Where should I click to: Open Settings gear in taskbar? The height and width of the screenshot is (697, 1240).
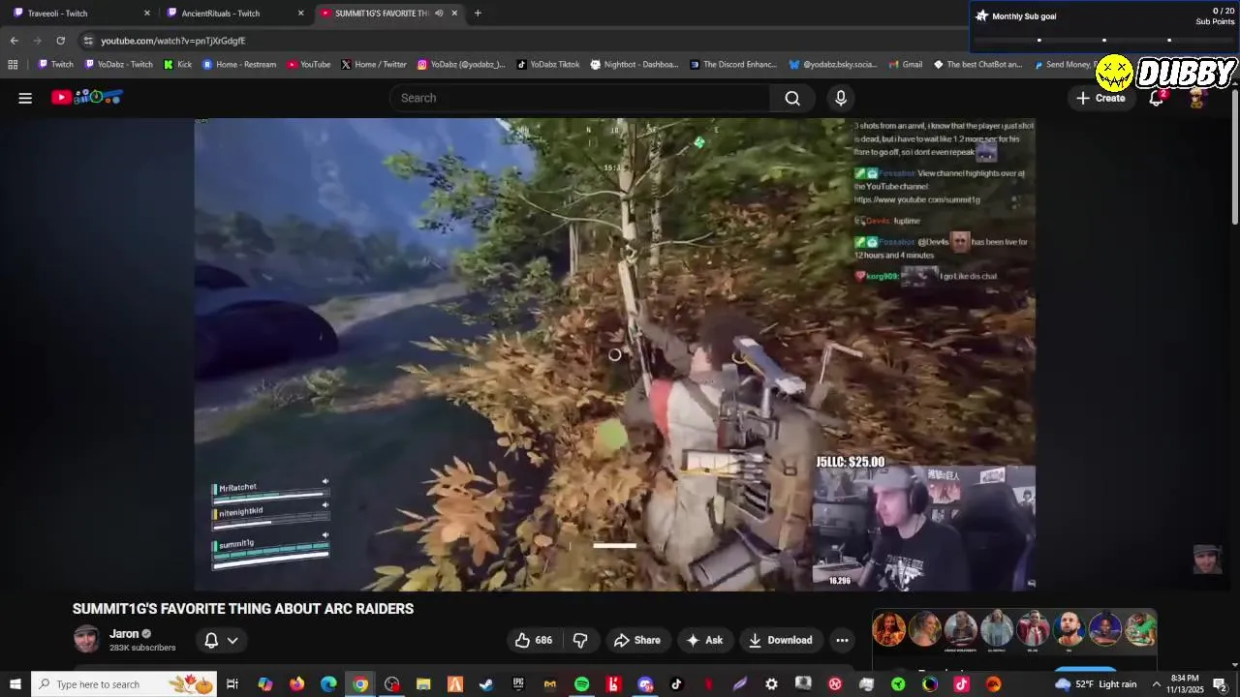(771, 684)
